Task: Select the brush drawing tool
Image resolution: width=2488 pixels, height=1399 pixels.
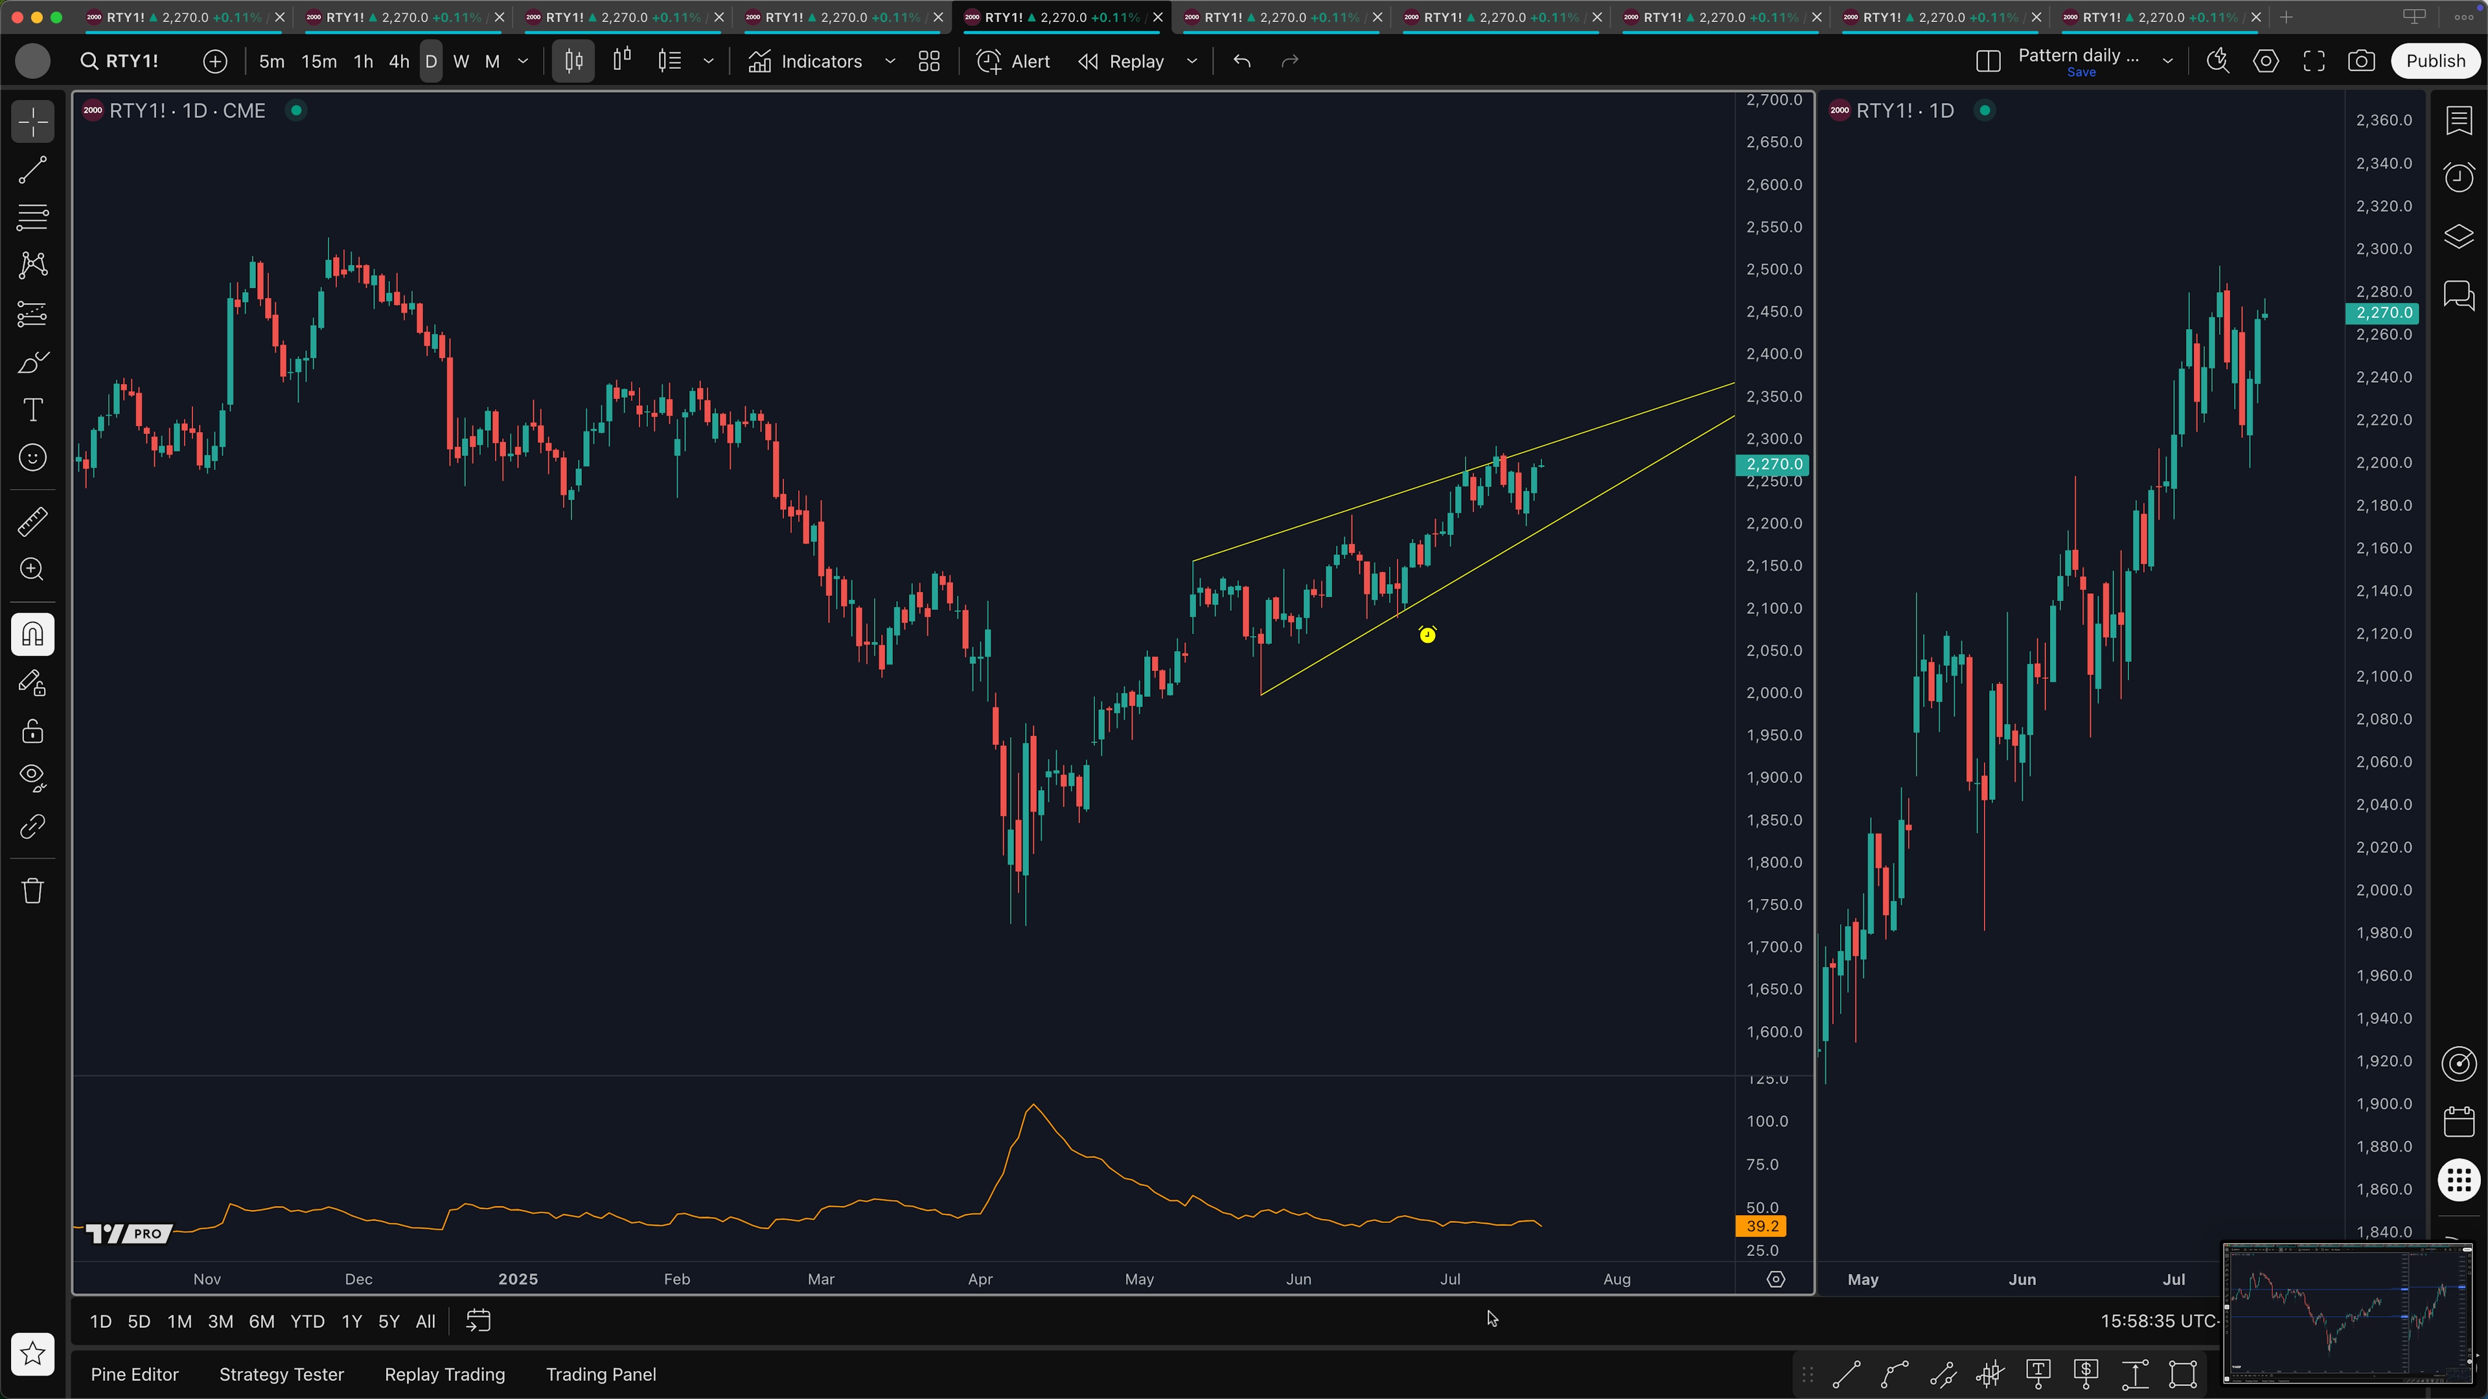Action: pos(33,362)
